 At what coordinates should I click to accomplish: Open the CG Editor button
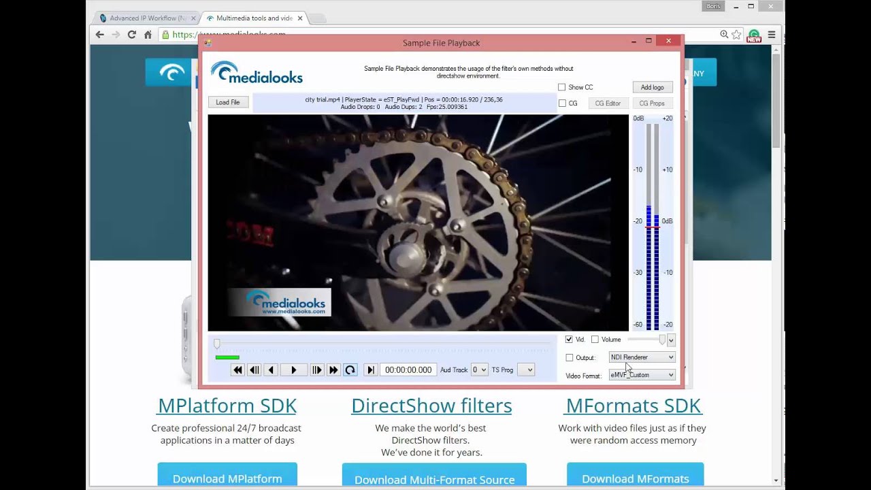(608, 103)
